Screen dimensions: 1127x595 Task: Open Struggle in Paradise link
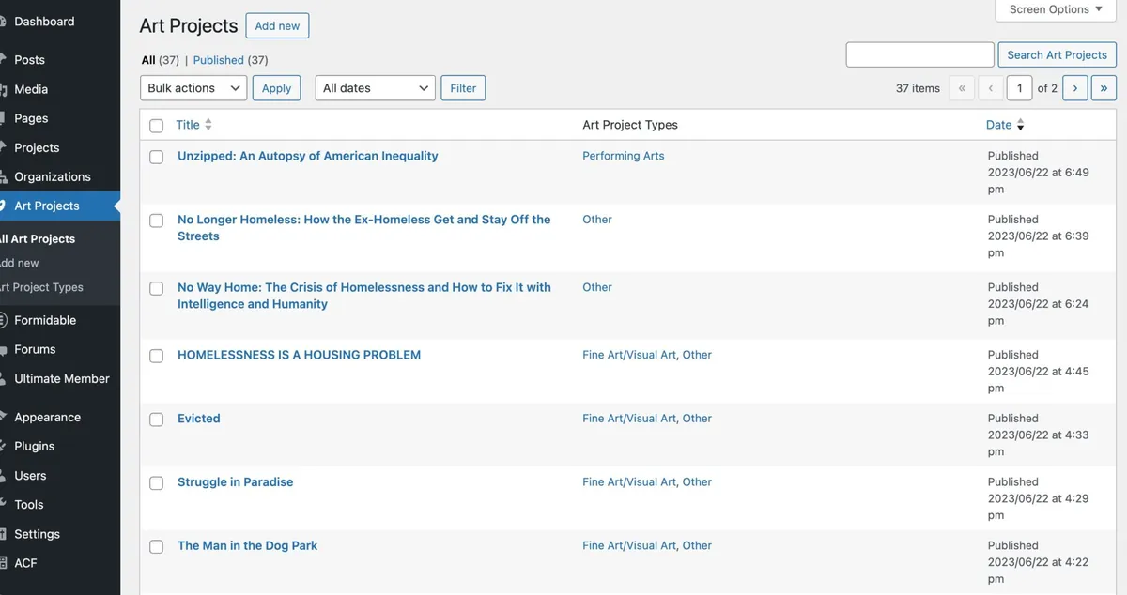coord(235,482)
